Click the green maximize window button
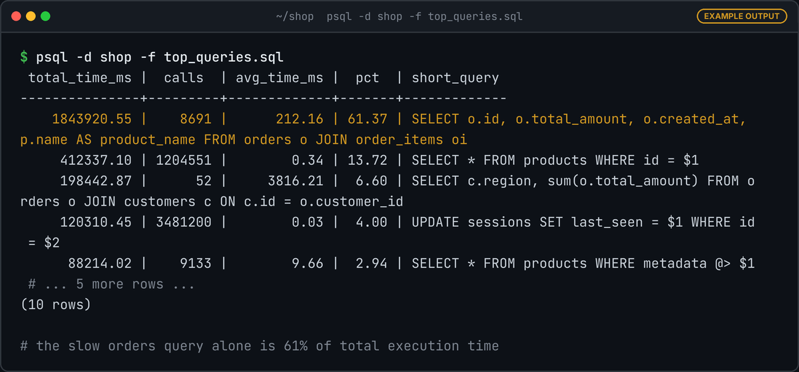 45,16
